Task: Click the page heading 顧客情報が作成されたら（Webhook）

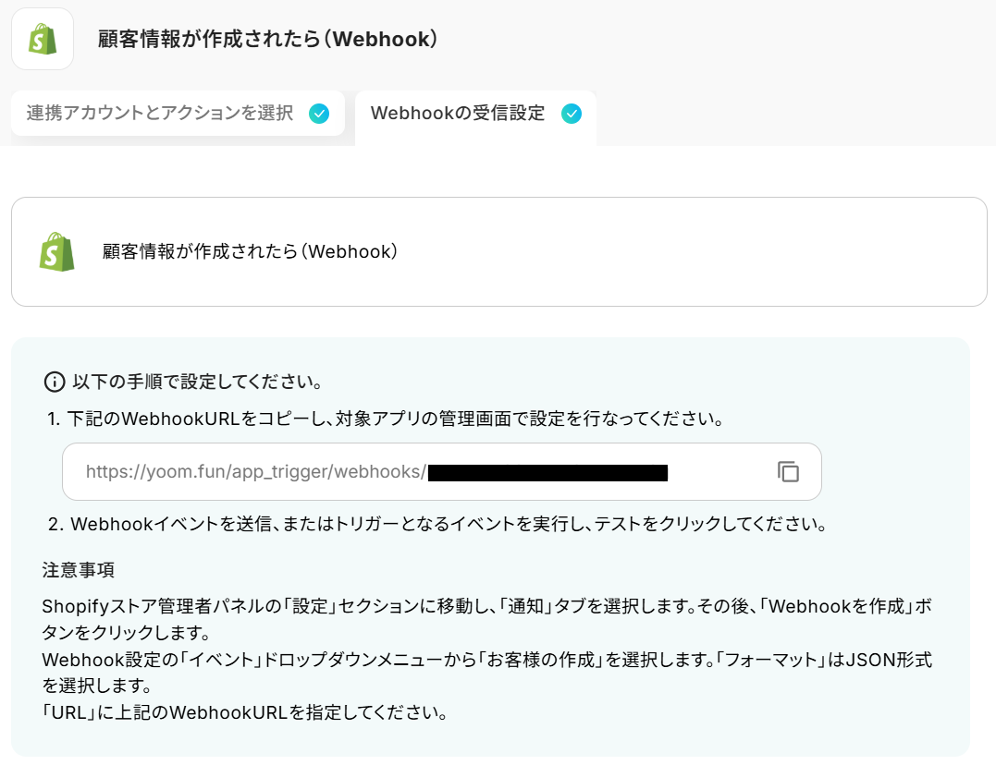Action: (267, 39)
